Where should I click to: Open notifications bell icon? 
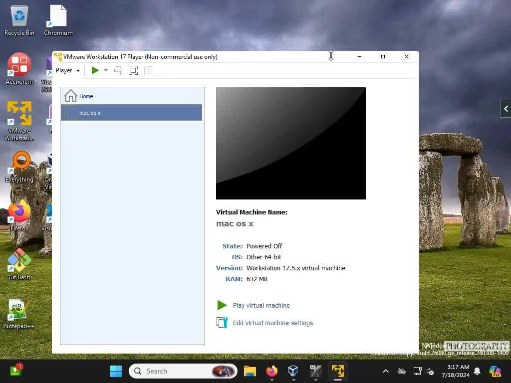(x=477, y=371)
